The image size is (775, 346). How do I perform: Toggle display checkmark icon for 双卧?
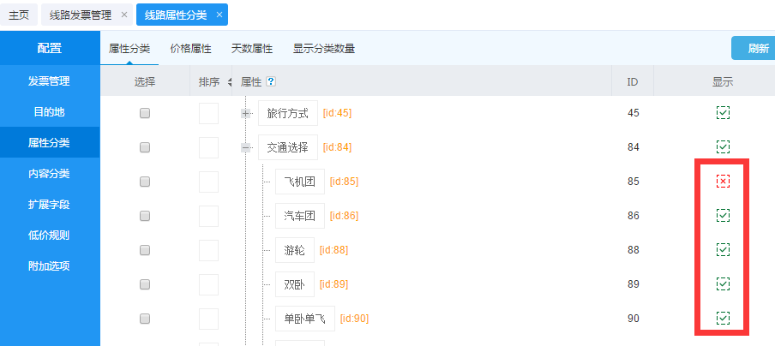click(x=723, y=283)
